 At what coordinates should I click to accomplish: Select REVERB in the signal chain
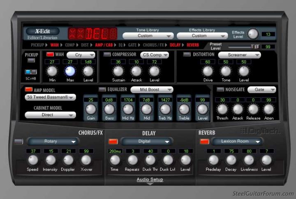[x=193, y=45]
